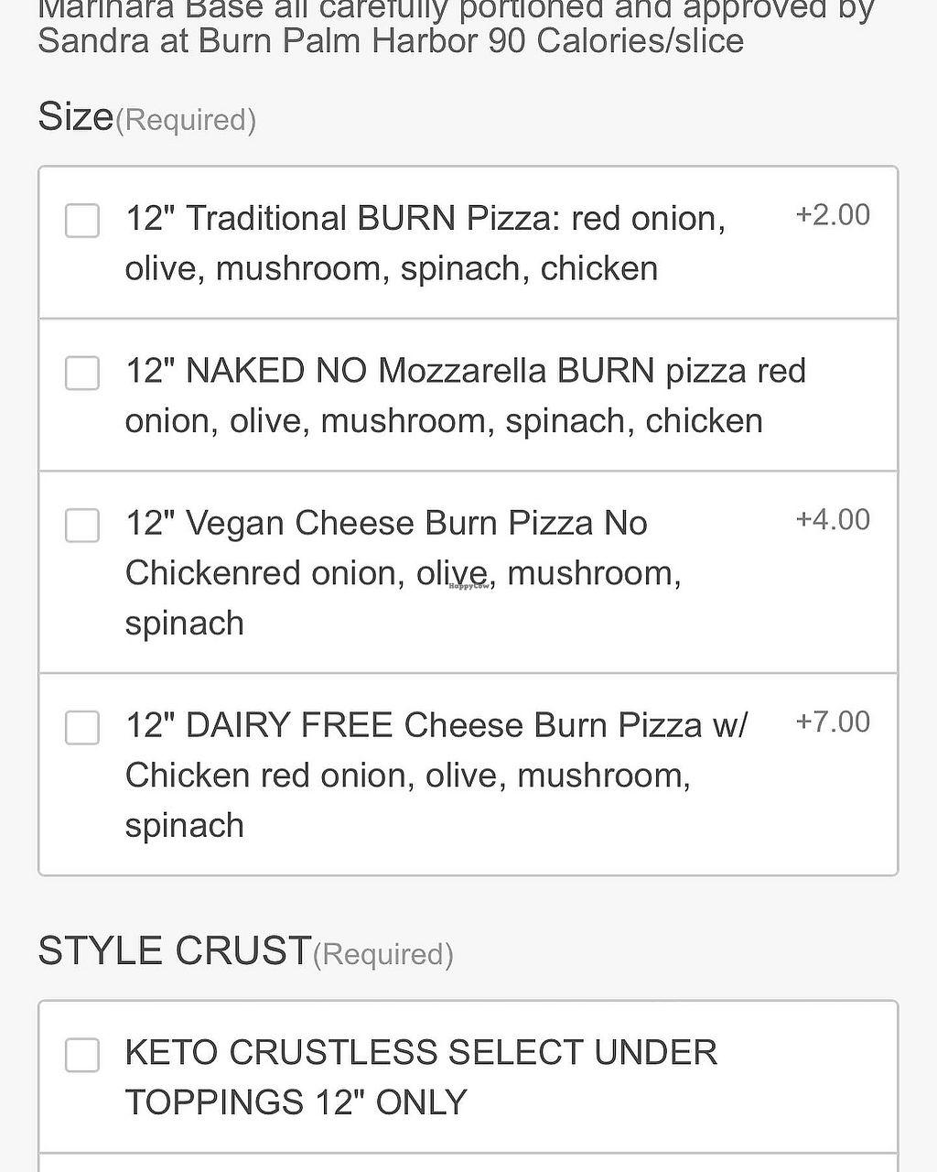This screenshot has height=1172, width=937.
Task: Click the 90 Calories/slice text
Action: [616, 41]
